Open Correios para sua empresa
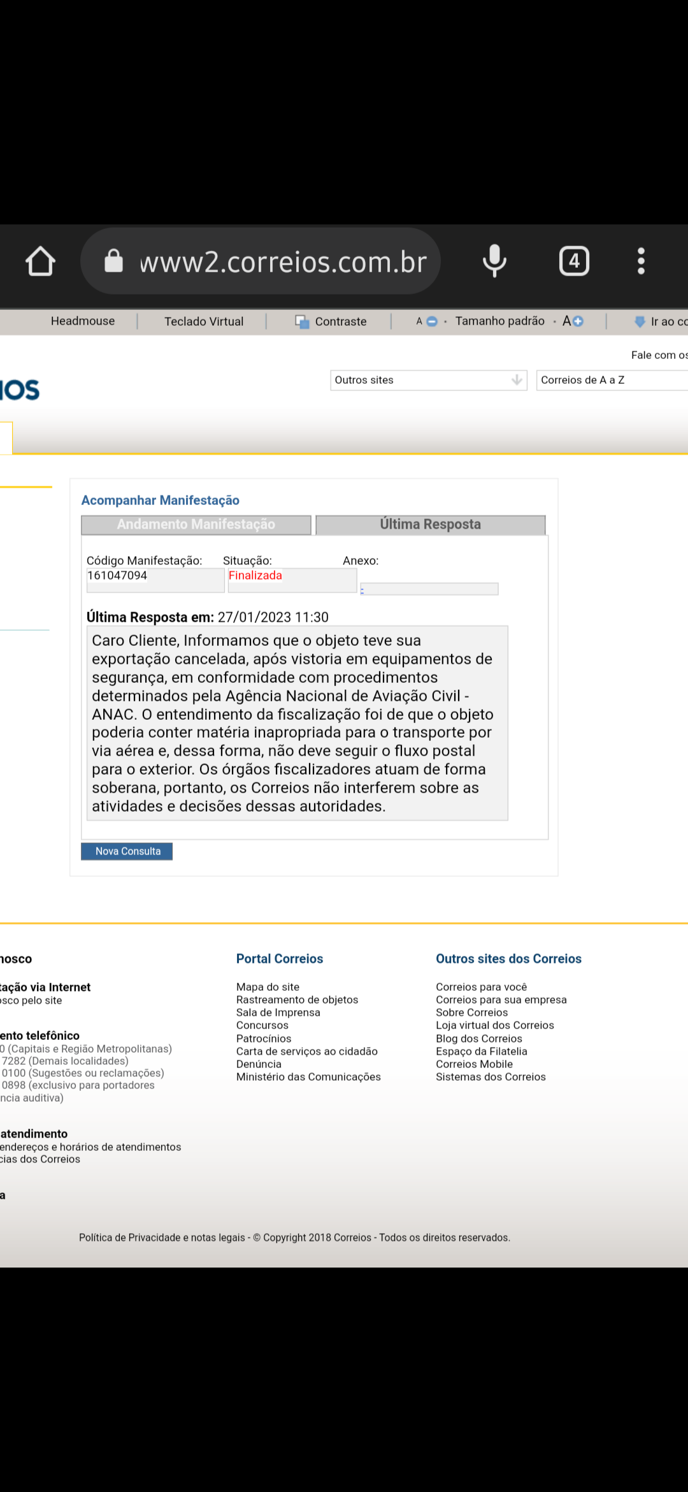 point(501,1000)
